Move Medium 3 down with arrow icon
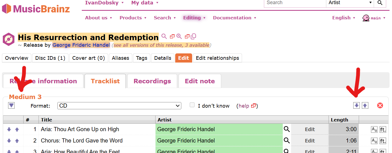392x153 pixels. (x=357, y=105)
